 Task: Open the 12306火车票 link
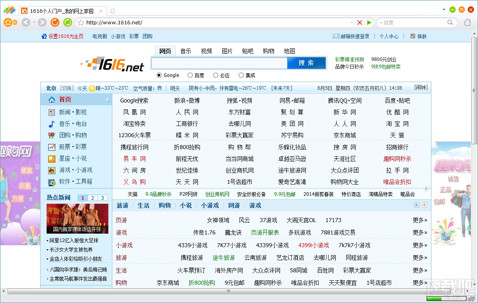135,135
